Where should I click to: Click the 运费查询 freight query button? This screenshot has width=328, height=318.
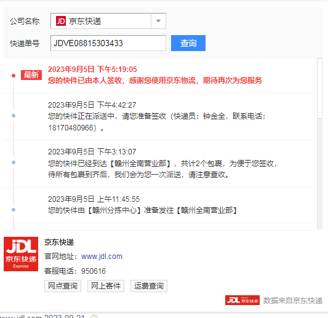(x=149, y=286)
